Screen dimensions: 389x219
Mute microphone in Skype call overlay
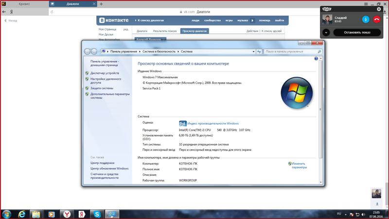click(366, 19)
